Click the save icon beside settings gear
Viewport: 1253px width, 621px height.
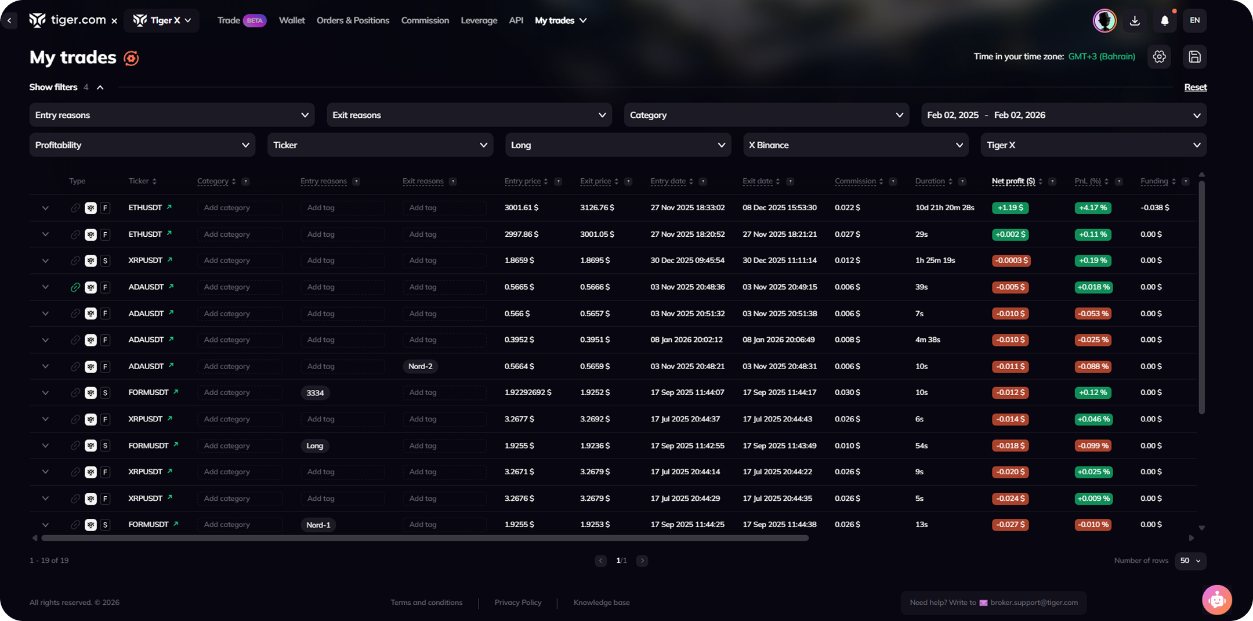pyautogui.click(x=1194, y=57)
